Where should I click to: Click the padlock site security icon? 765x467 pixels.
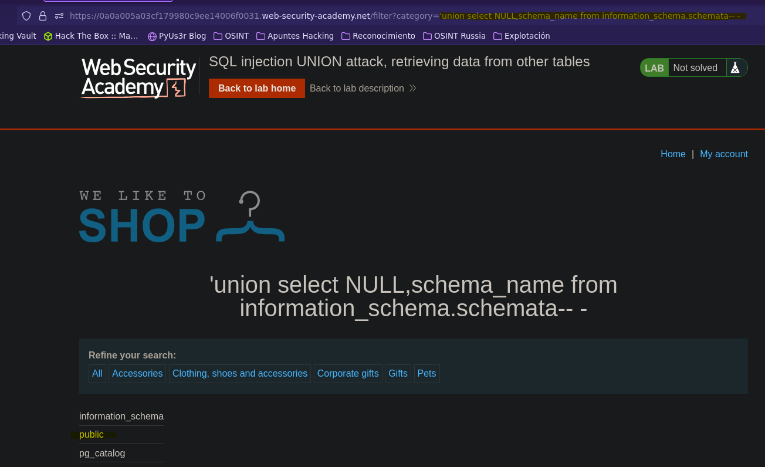pos(43,16)
